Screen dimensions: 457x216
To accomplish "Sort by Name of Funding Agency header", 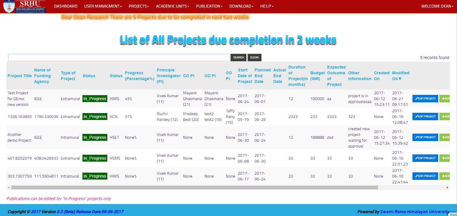I will pos(43,76).
